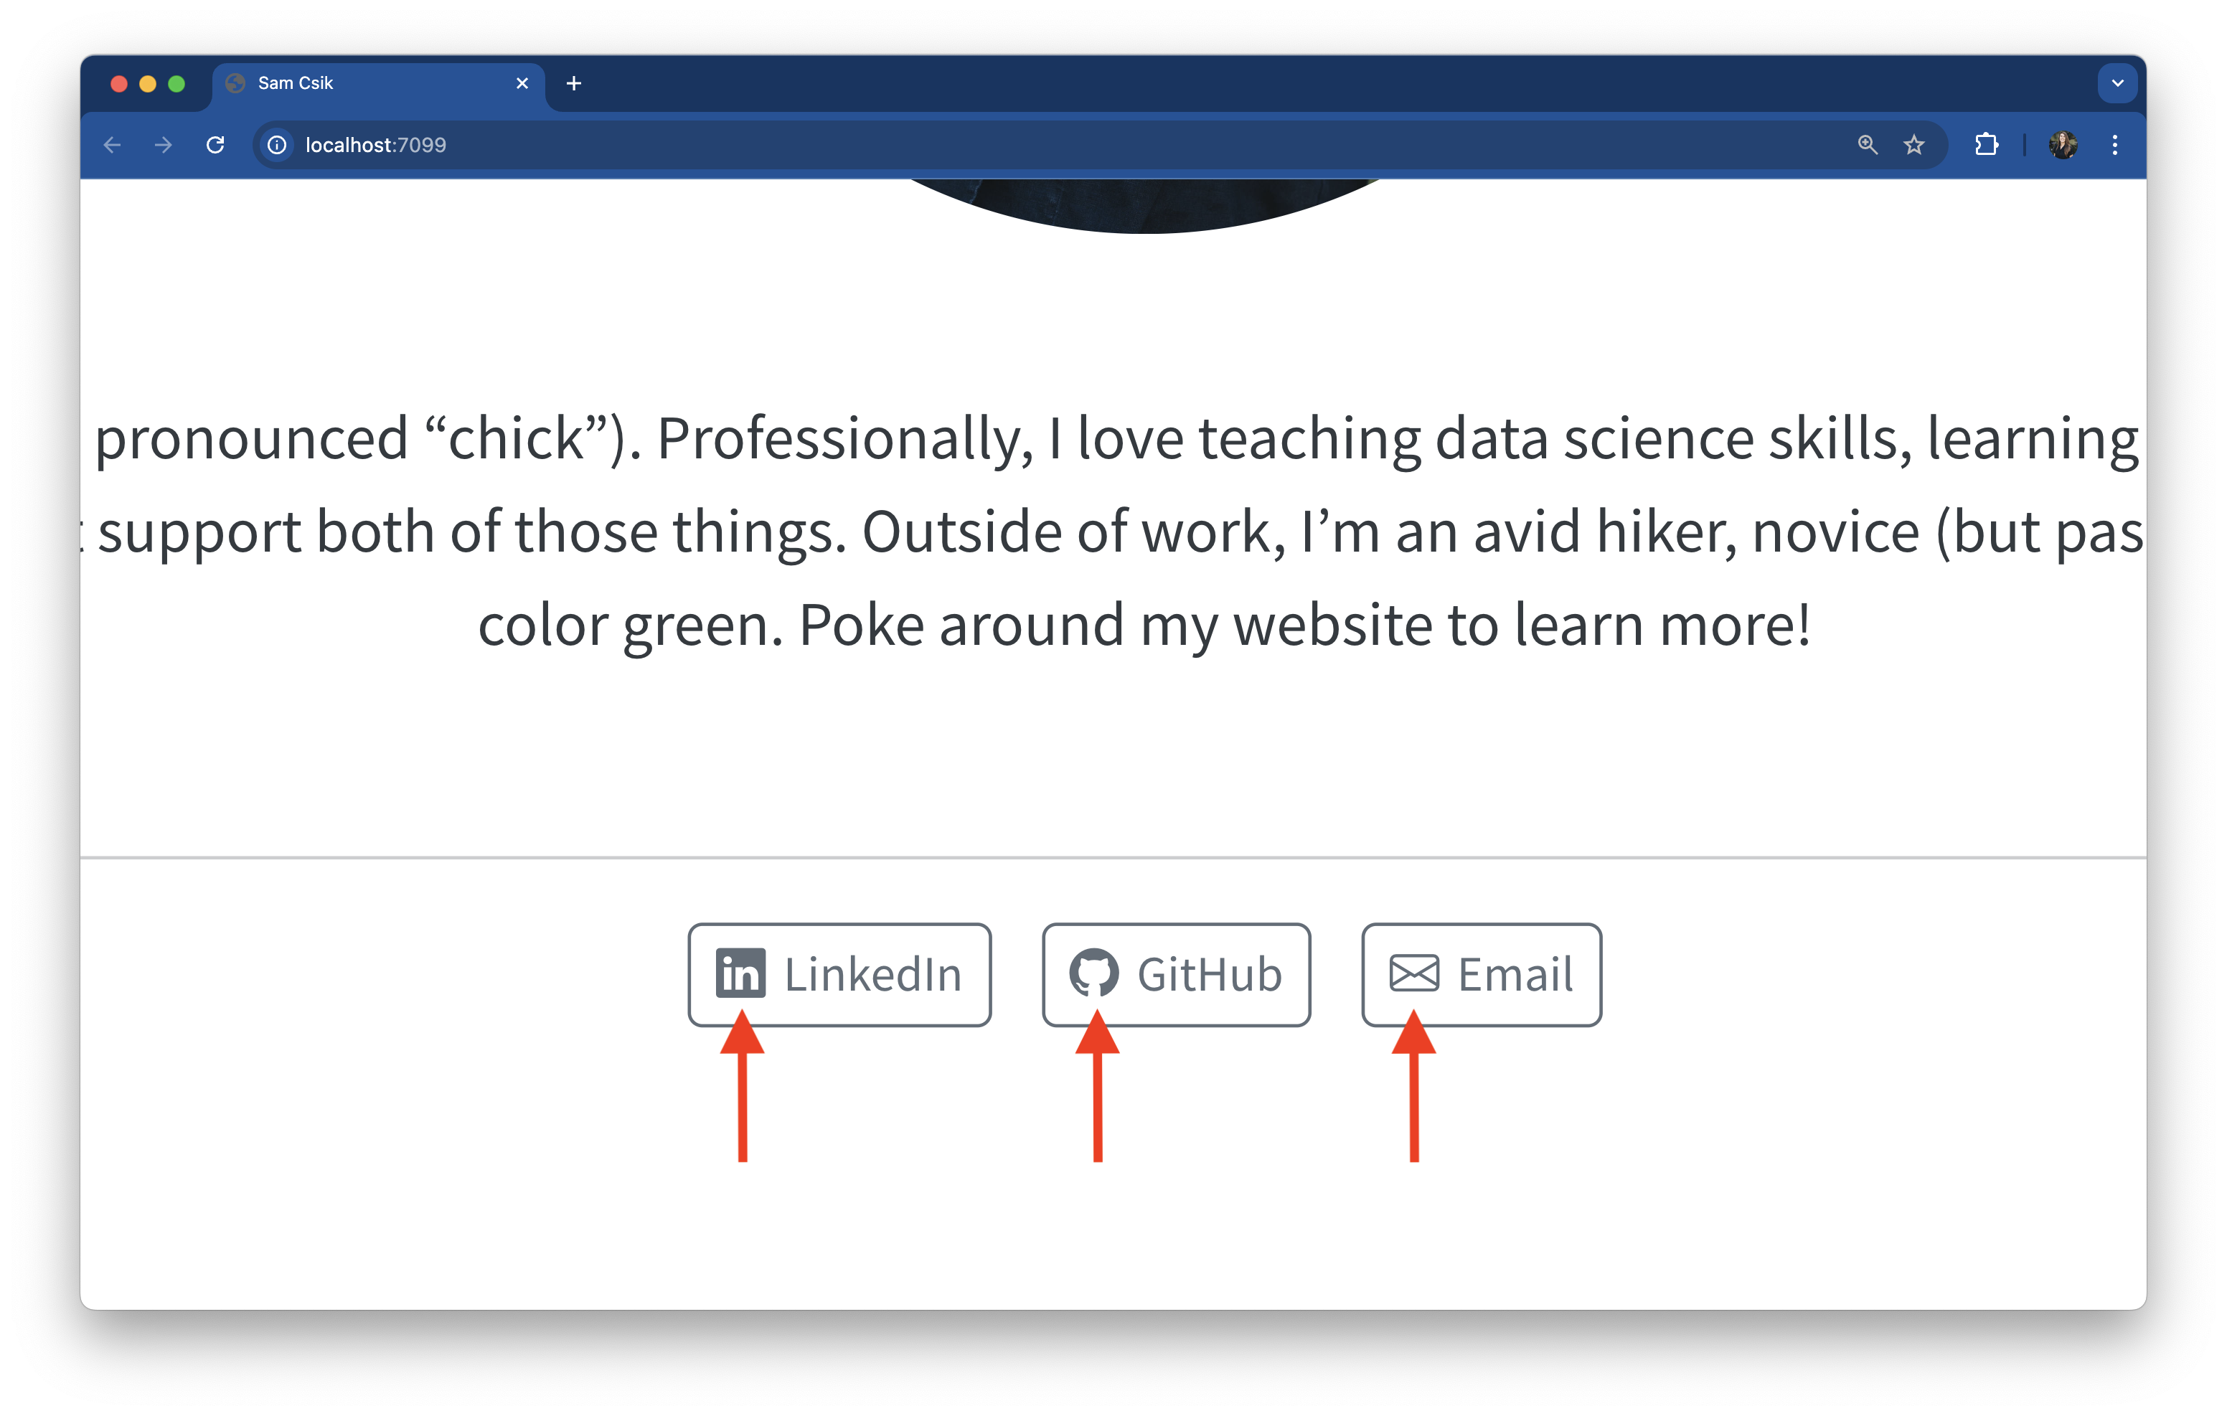Bookmark this page with the star

pyautogui.click(x=1913, y=145)
